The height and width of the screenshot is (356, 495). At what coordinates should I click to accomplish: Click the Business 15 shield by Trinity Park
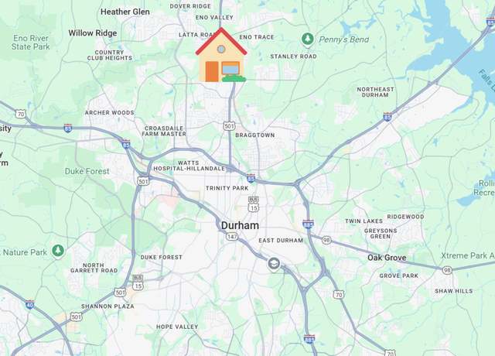253,204
